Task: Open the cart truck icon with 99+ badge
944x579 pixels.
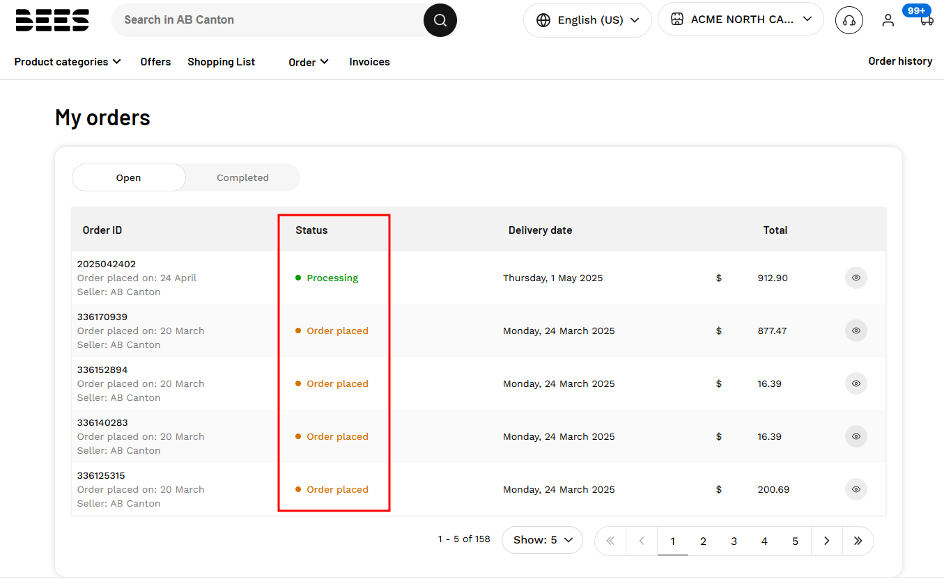Action: [926, 19]
